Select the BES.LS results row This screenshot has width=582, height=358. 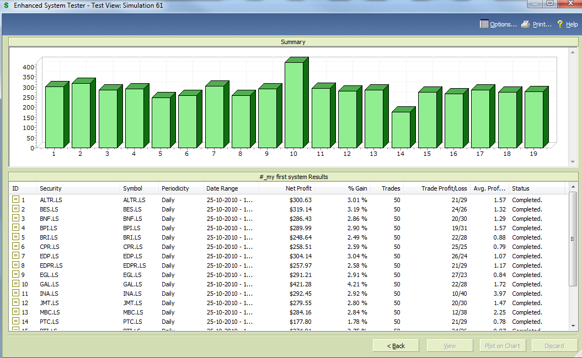tap(165, 209)
